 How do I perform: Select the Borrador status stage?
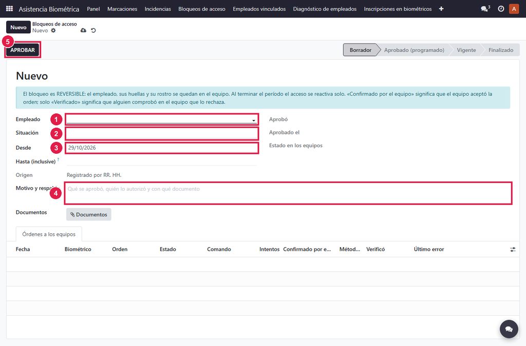click(360, 50)
